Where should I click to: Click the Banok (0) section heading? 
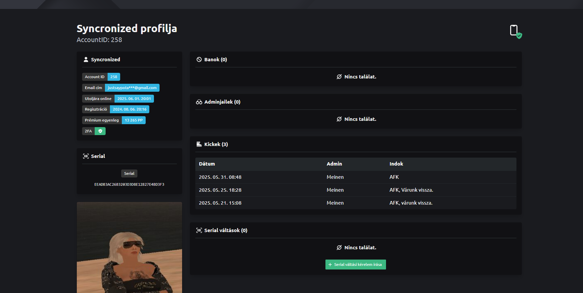pos(216,60)
